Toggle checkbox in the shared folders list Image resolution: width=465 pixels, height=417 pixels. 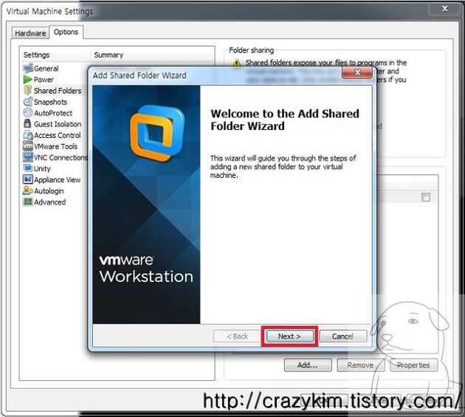click(426, 197)
